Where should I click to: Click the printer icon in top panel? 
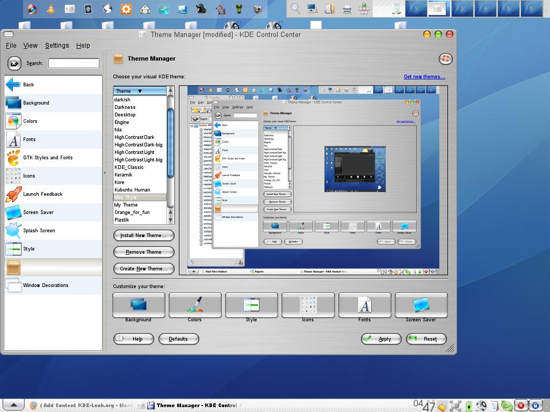347,9
